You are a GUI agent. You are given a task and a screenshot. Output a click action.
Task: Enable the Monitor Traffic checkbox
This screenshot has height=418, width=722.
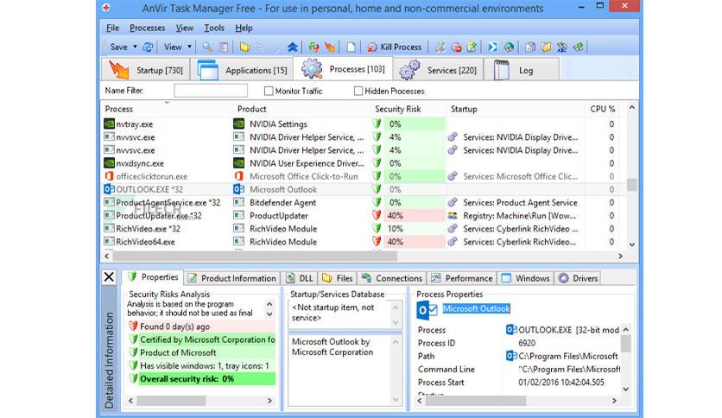coord(269,92)
